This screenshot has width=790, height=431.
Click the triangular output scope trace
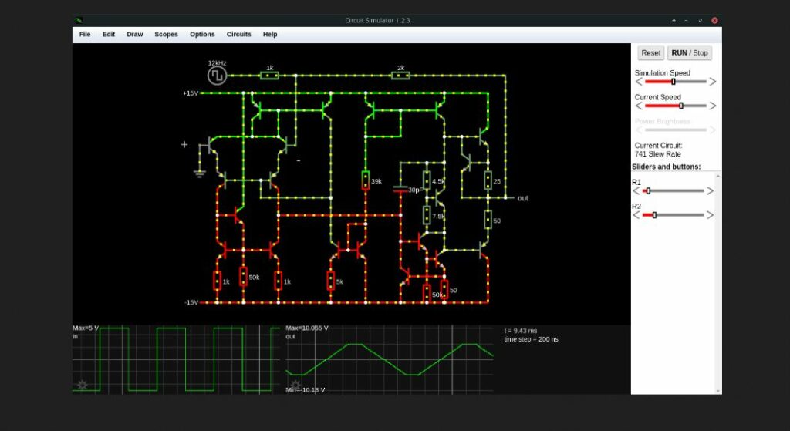[390, 359]
